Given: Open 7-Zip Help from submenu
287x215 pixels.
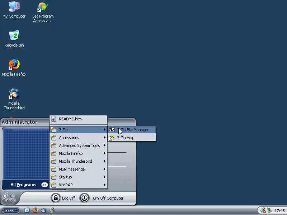Looking at the screenshot, I should [132, 138].
